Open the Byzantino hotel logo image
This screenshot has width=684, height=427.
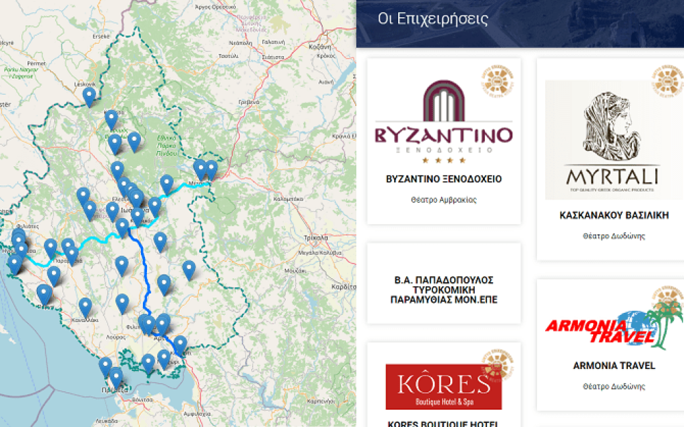(x=444, y=122)
